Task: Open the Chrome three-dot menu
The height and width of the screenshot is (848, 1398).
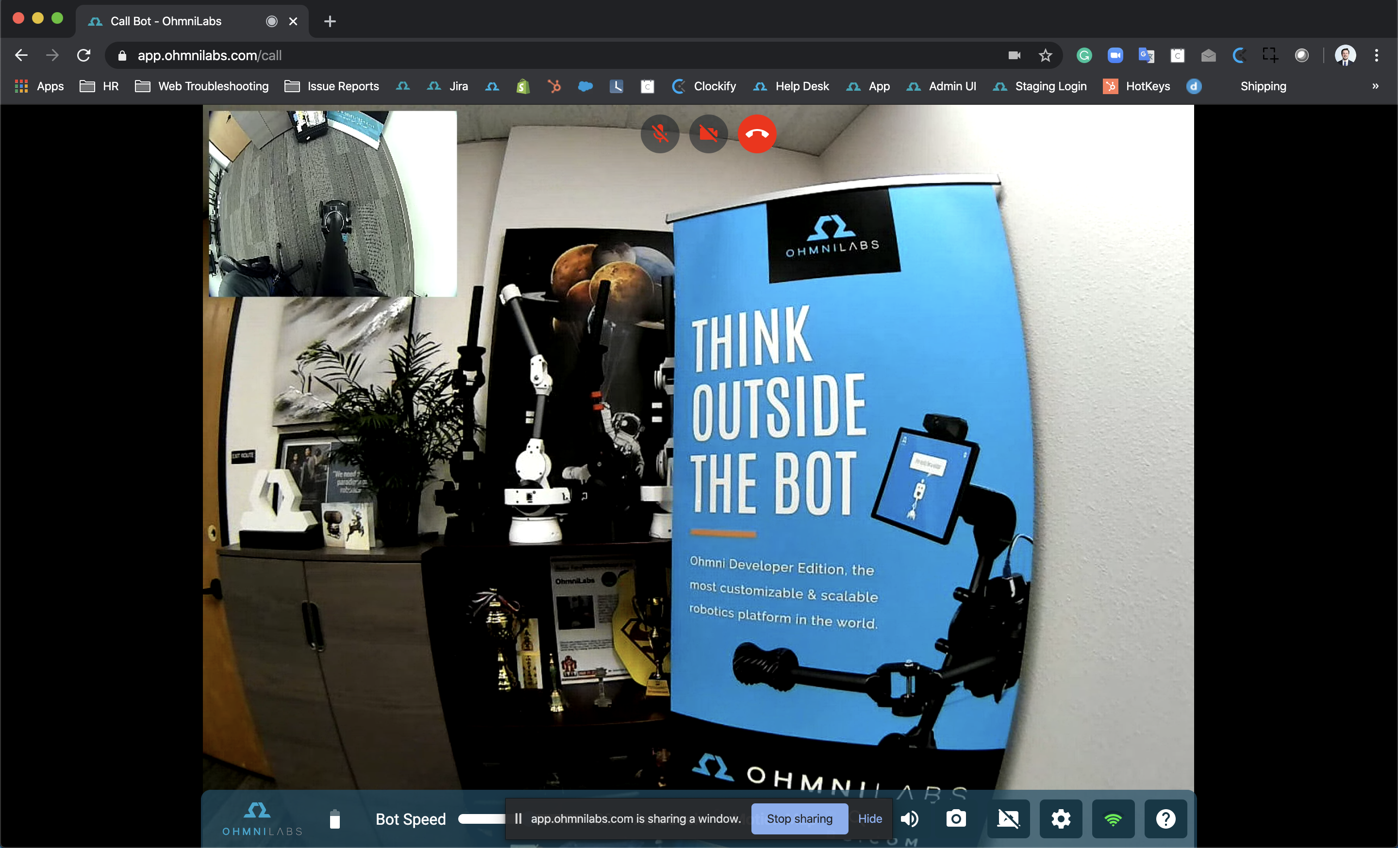Action: pyautogui.click(x=1377, y=55)
